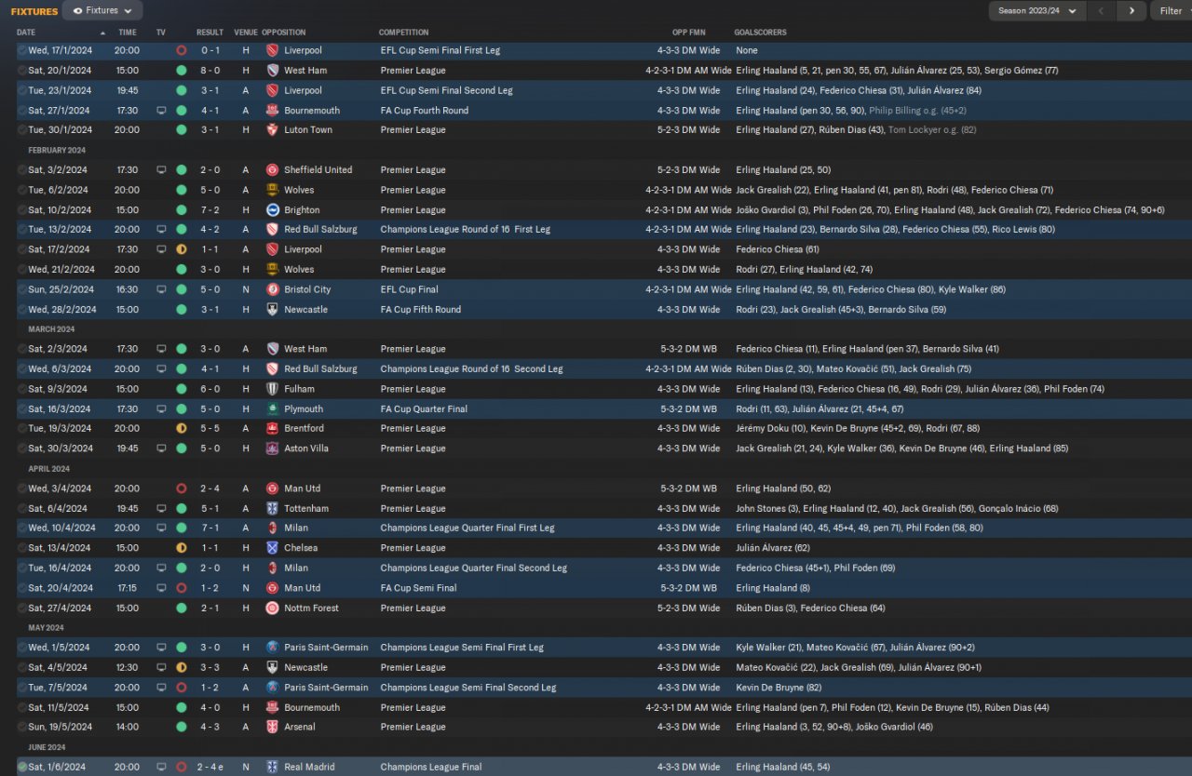
Task: Select the Nottm Forest club badge
Action: (272, 609)
